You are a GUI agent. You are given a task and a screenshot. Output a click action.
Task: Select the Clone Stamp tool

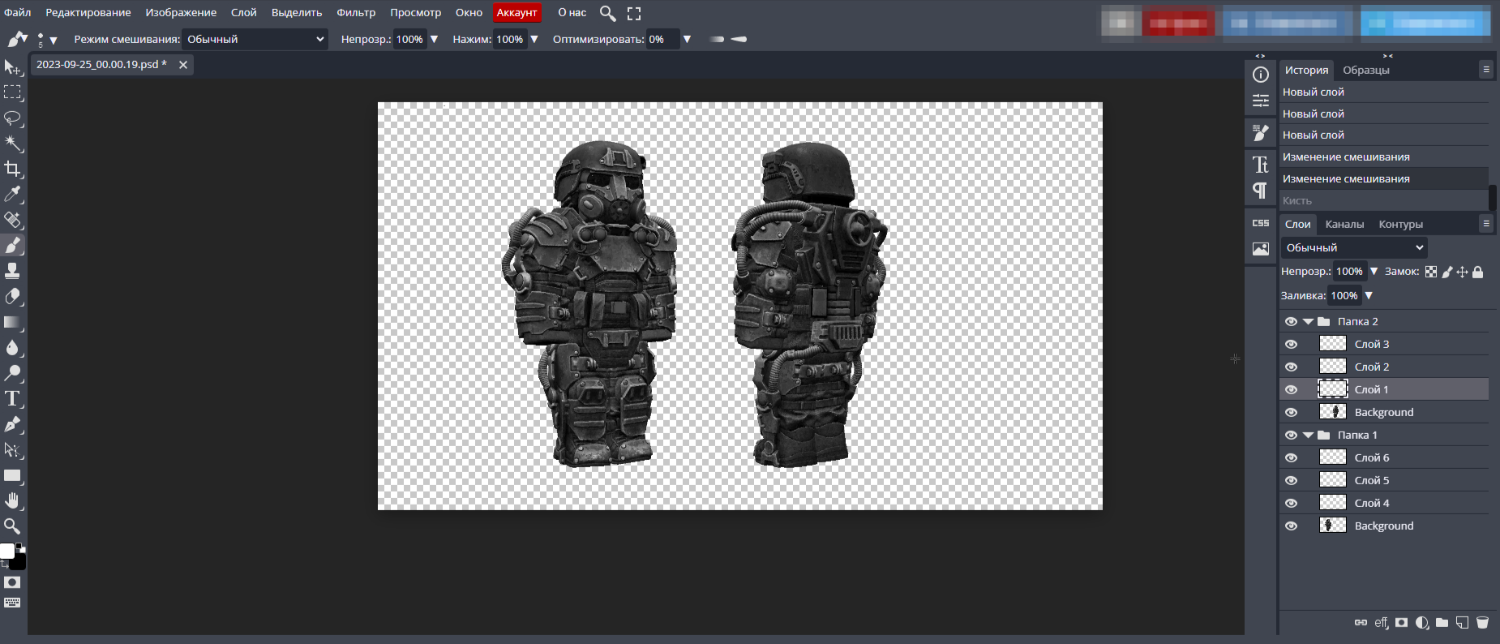click(x=12, y=271)
